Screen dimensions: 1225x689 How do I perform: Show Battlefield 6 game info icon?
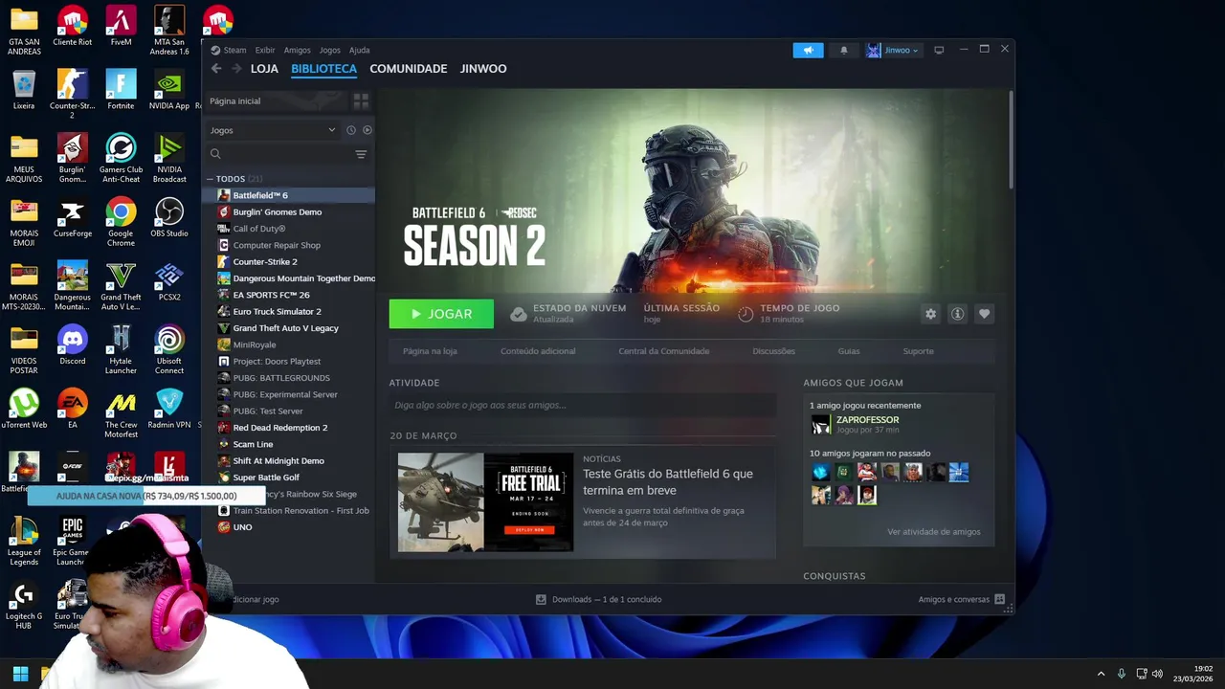pos(957,314)
